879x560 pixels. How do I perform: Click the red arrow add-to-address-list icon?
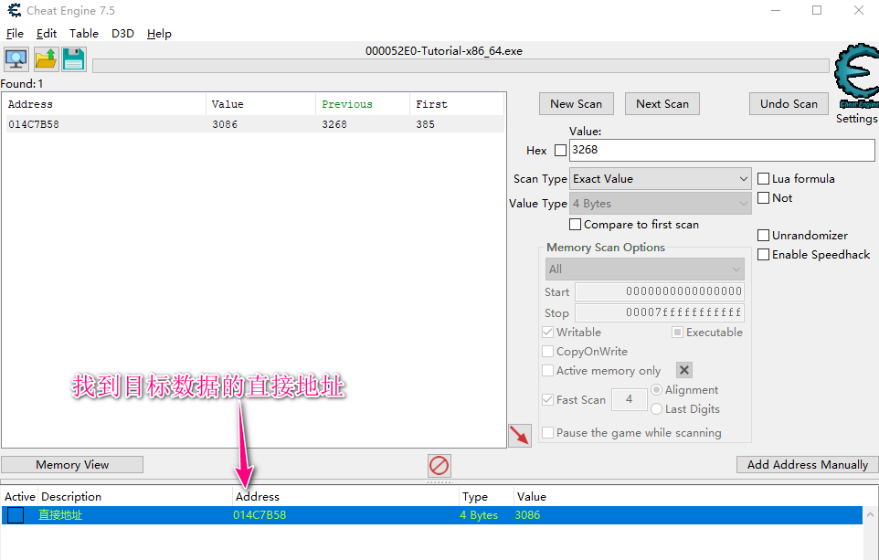520,436
